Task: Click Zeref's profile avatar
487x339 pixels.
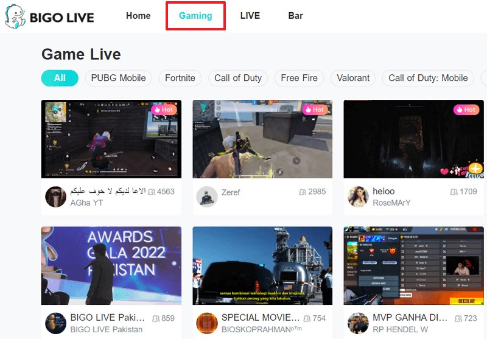Action: (207, 197)
